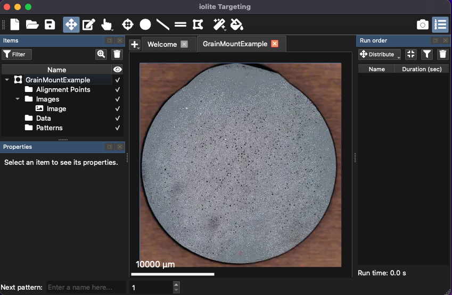Switch to the GrainMountExample tab

[x=235, y=44]
